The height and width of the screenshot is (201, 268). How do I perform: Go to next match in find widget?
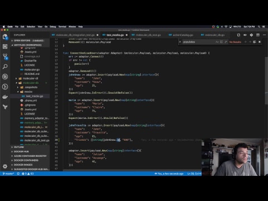pyautogui.click(x=250, y=42)
